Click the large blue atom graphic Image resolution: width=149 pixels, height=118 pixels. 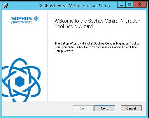point(21,80)
